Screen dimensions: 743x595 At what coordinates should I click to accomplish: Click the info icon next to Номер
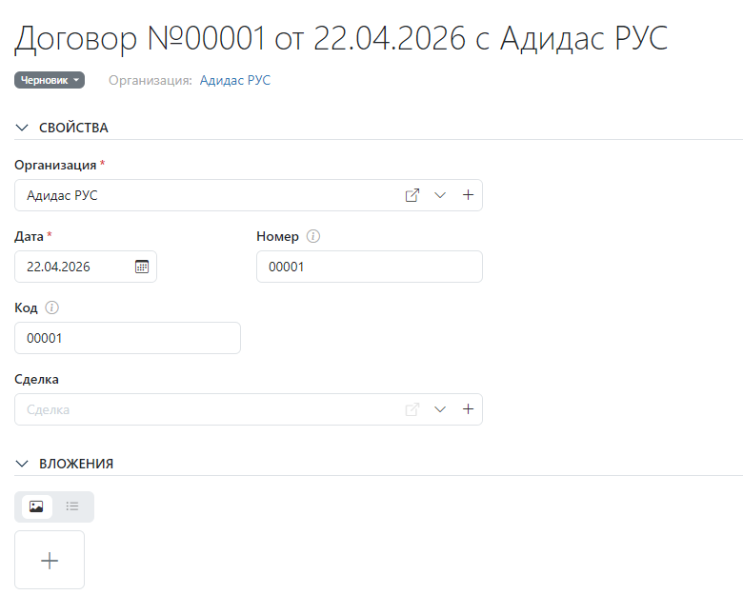pyautogui.click(x=313, y=236)
